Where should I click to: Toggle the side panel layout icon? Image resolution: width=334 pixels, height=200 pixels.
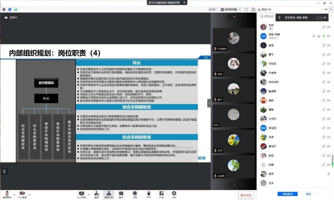(x=253, y=9)
